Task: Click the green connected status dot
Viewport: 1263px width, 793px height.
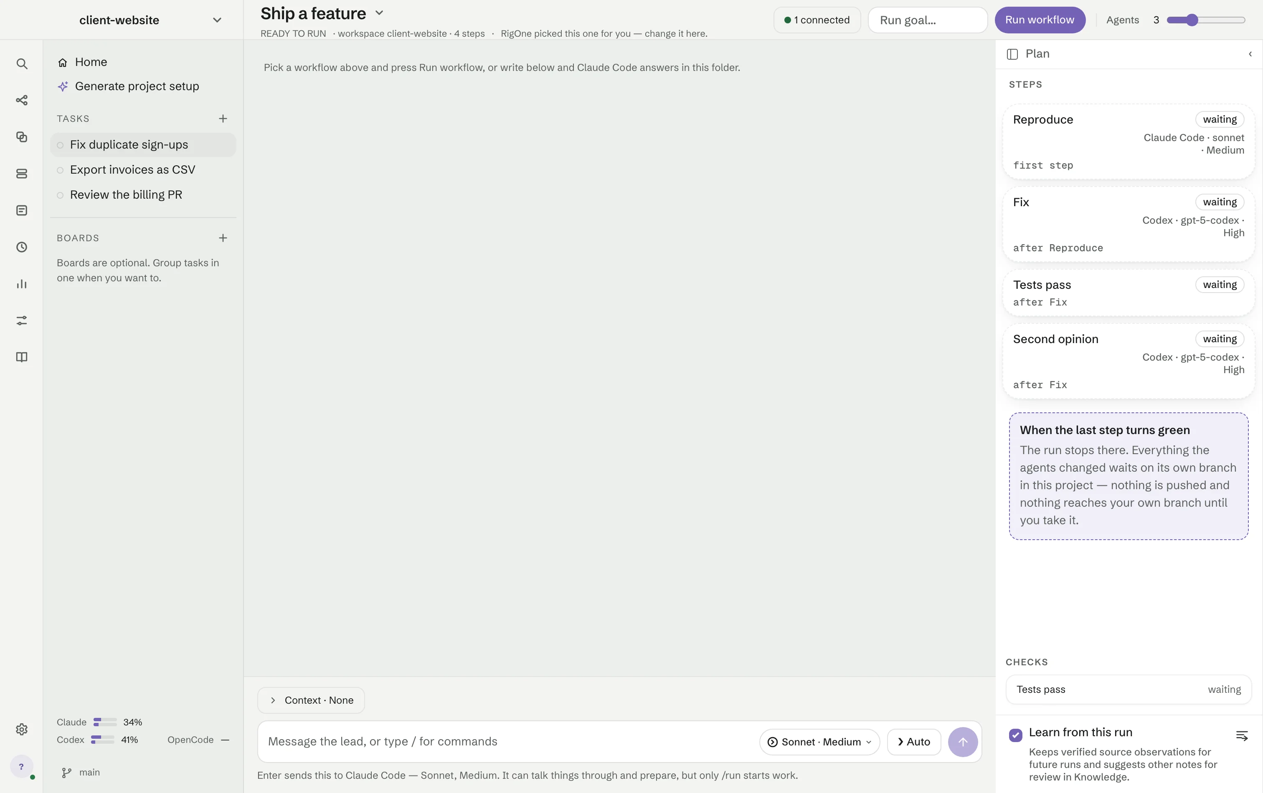Action: tap(787, 20)
